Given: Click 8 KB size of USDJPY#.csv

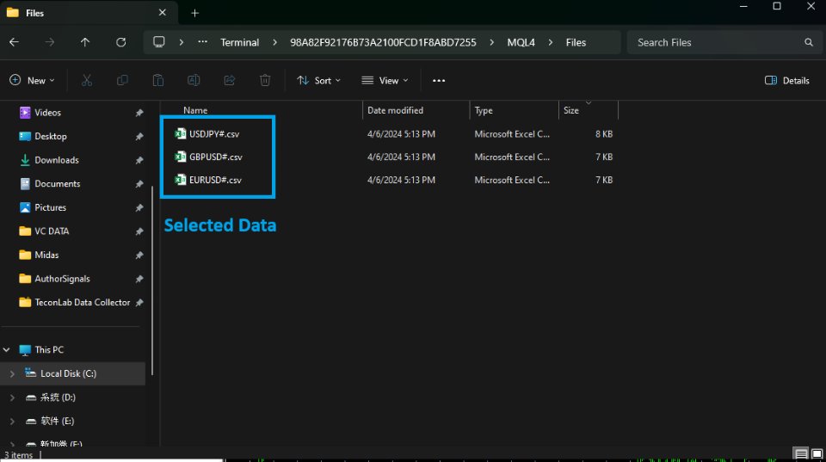Looking at the screenshot, I should (x=604, y=134).
